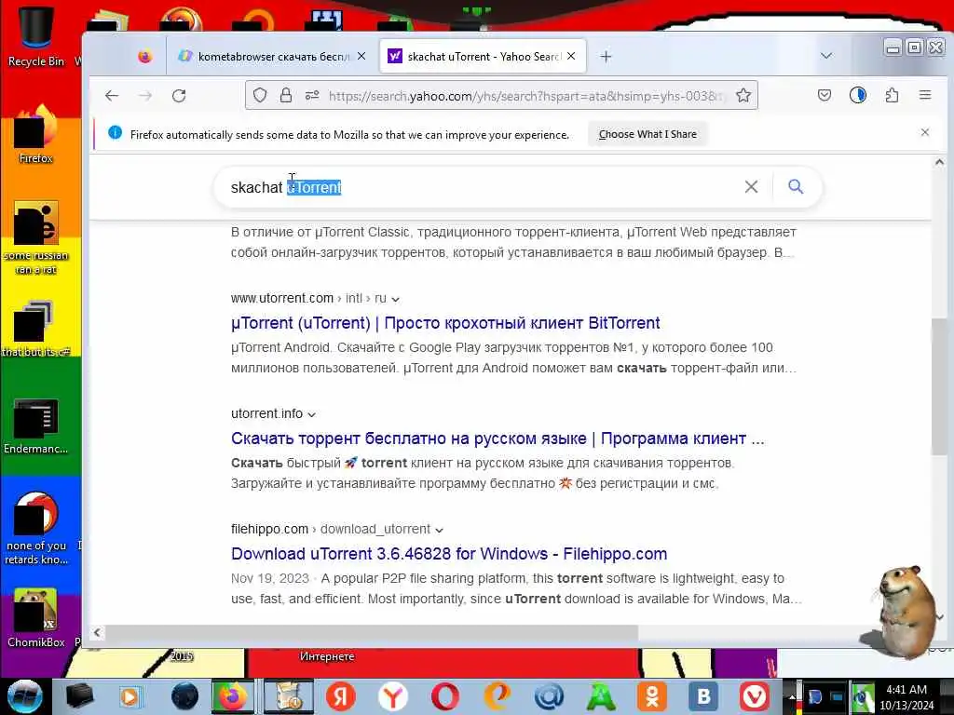Select the Firefox desktop shortcut
The image size is (954, 715).
coord(36,135)
